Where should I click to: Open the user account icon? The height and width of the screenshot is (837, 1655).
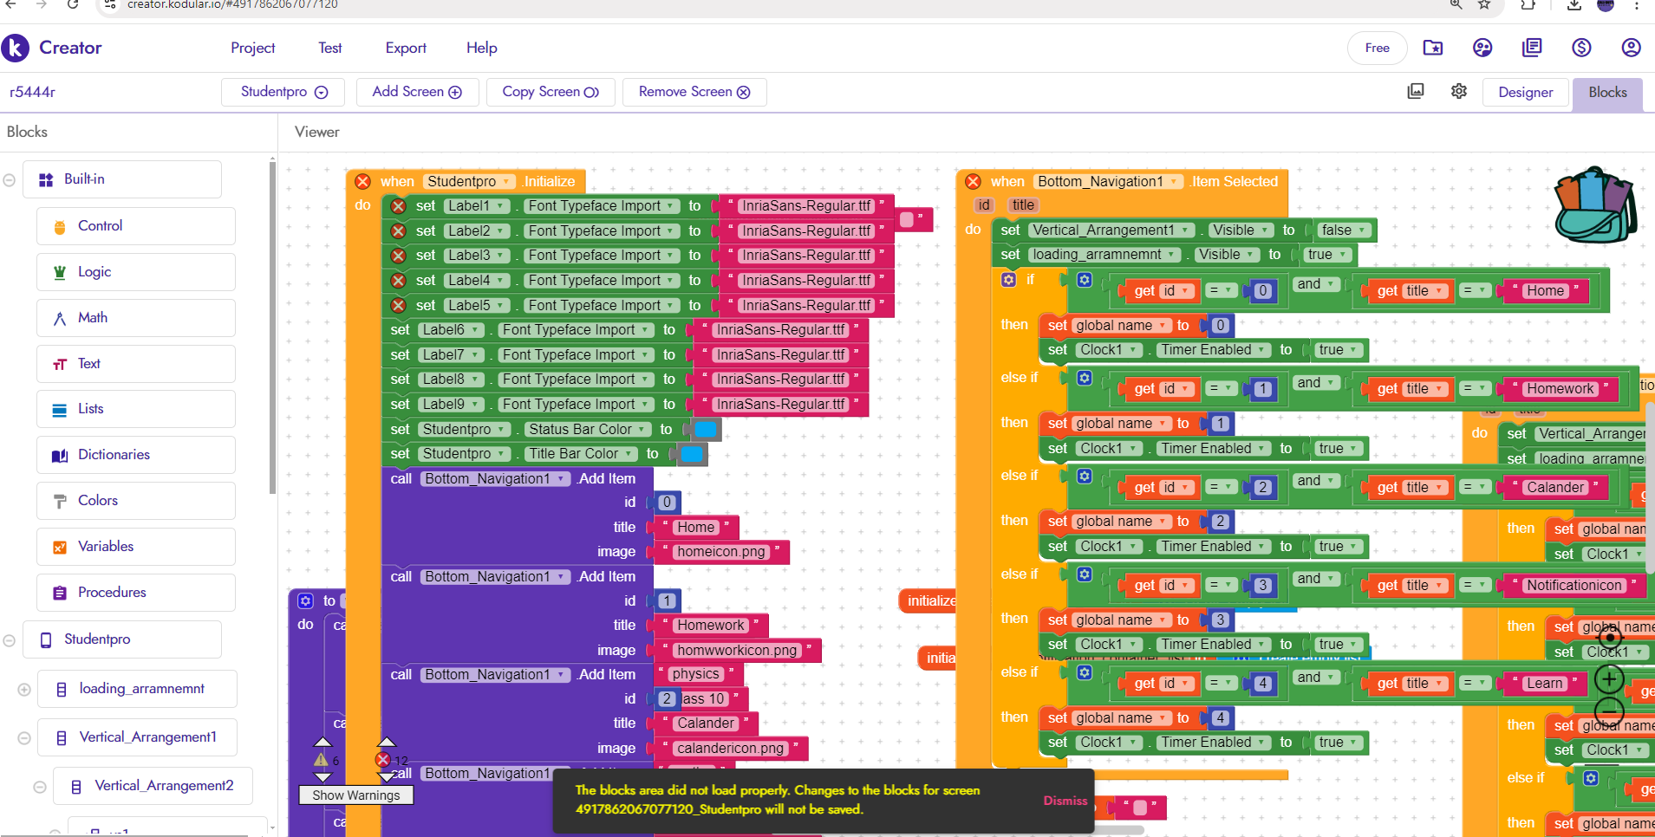(x=1631, y=48)
